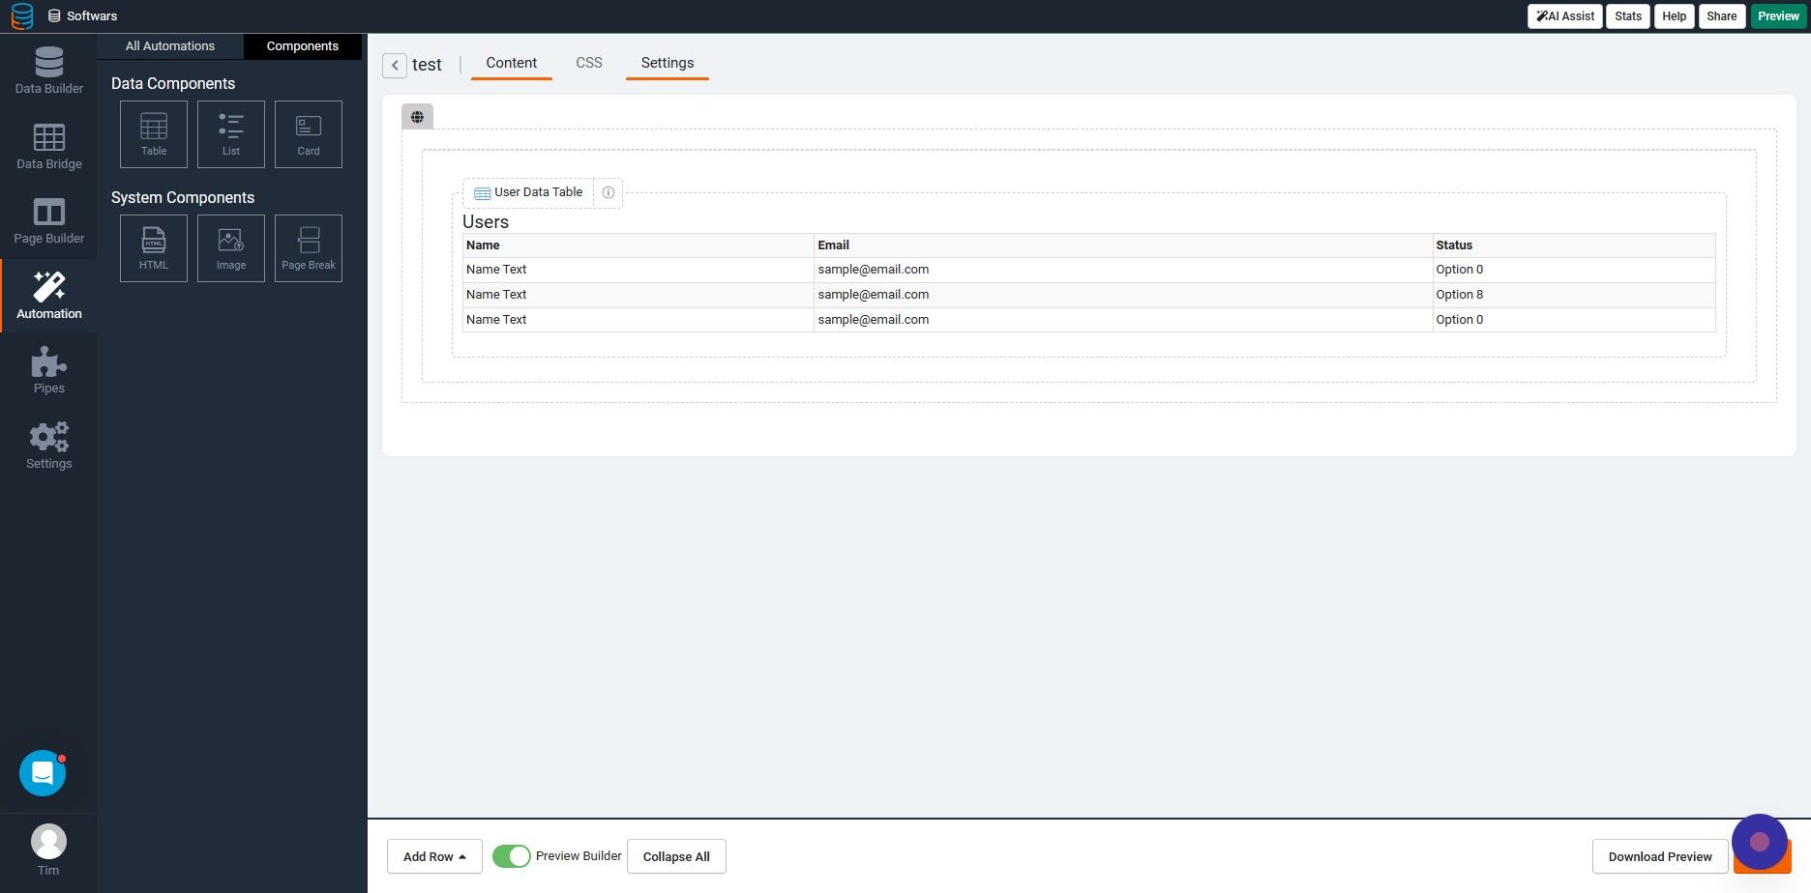Select the Page Break system component
Viewport: 1811px width, 893px height.
[308, 247]
